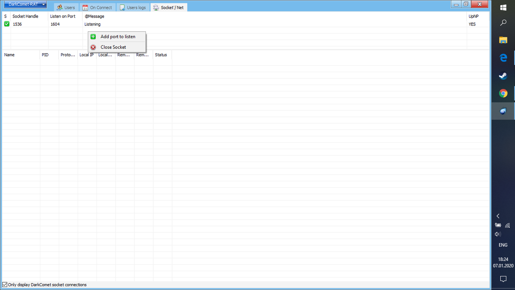
Task: Open the battery status tray icon
Action: pyautogui.click(x=498, y=225)
